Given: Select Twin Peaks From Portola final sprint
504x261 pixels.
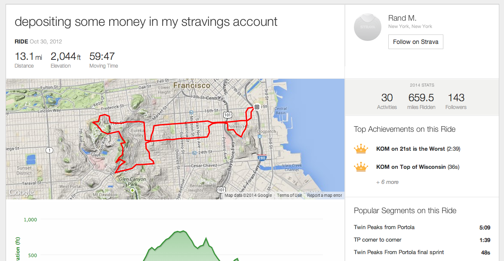Looking at the screenshot, I should pos(399,252).
